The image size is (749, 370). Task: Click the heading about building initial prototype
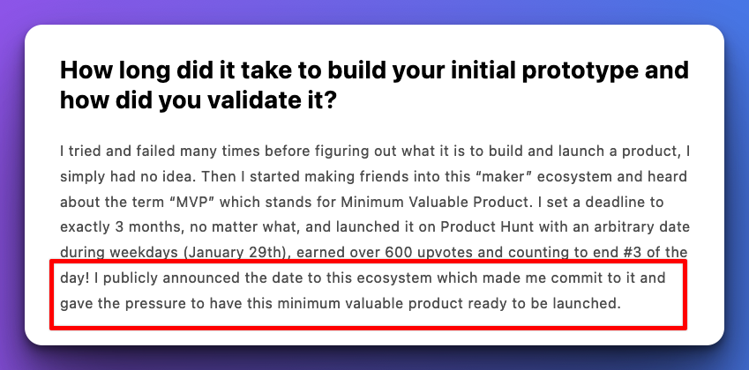[374, 85]
